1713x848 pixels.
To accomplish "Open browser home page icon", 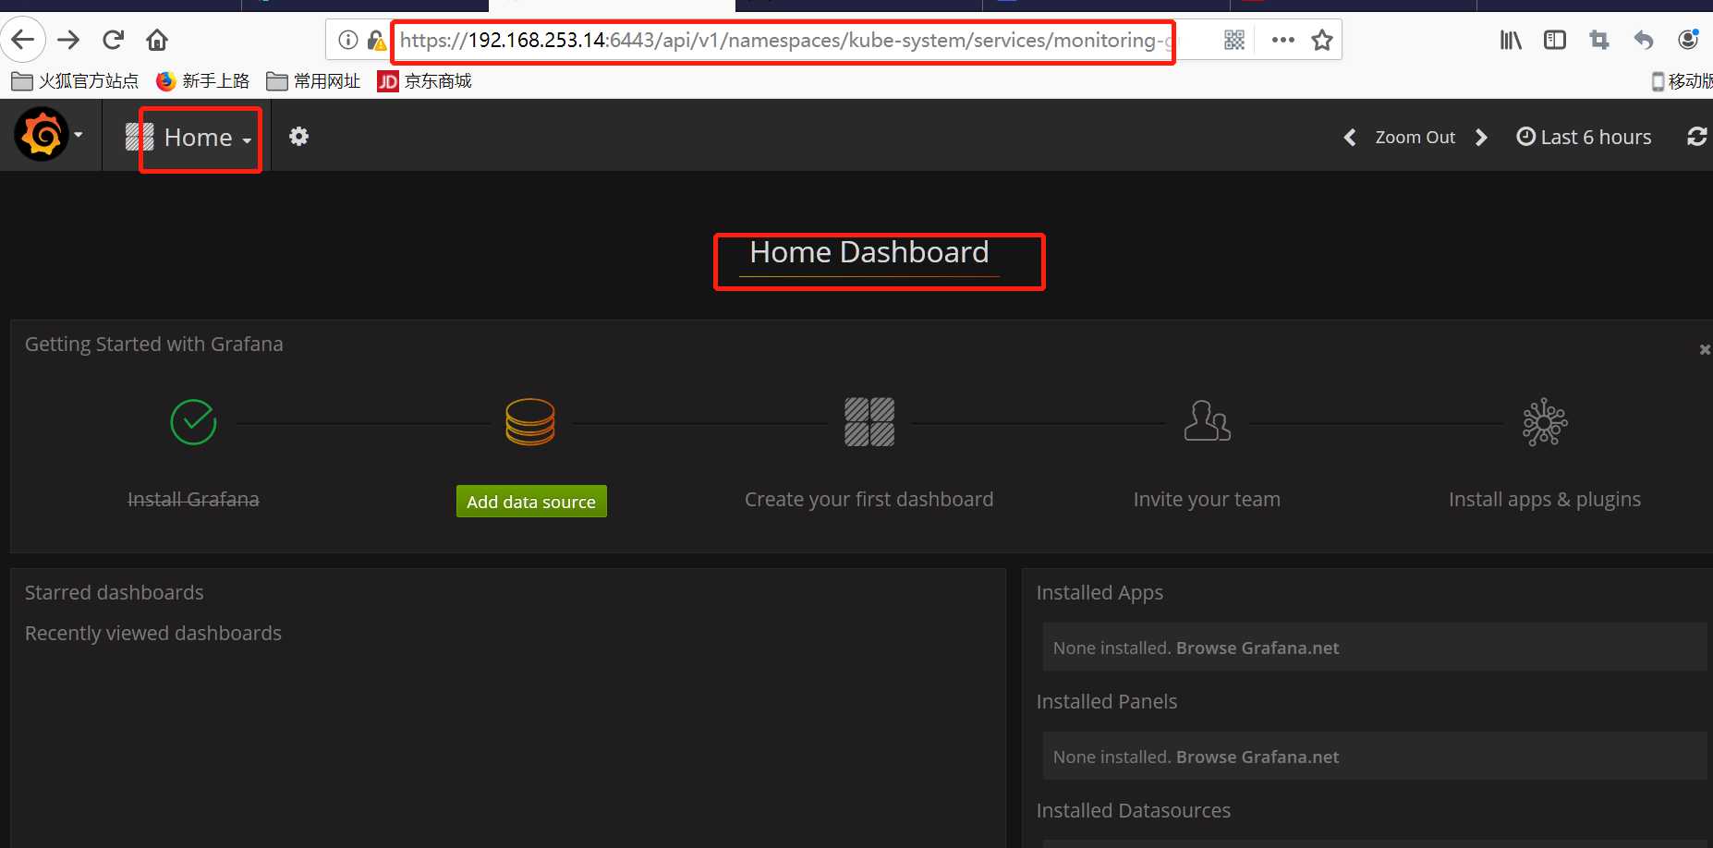I will [157, 40].
